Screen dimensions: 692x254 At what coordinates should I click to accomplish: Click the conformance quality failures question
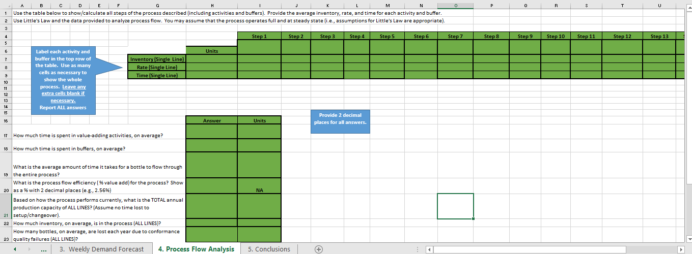96,235
